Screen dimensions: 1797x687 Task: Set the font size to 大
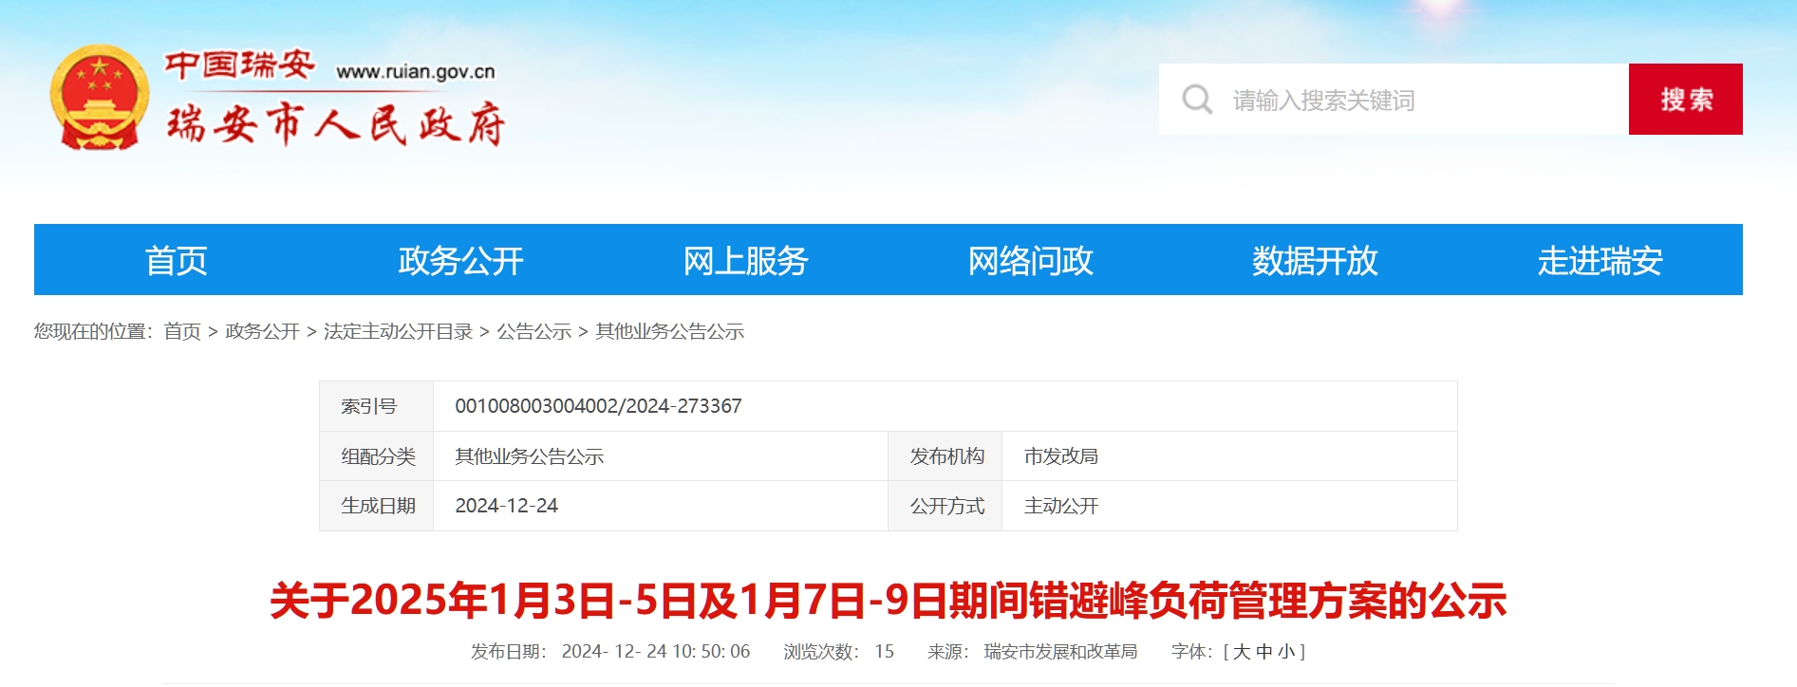(x=1242, y=652)
